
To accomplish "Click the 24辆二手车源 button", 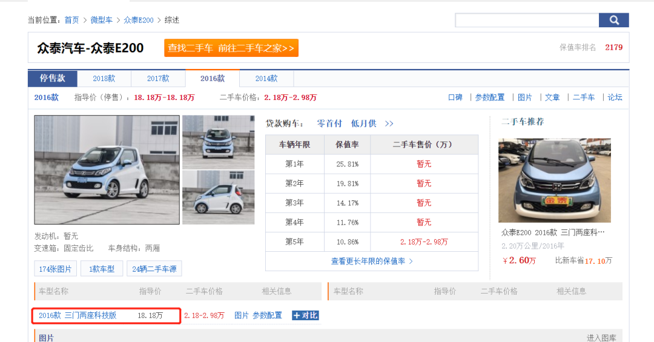I will (154, 269).
